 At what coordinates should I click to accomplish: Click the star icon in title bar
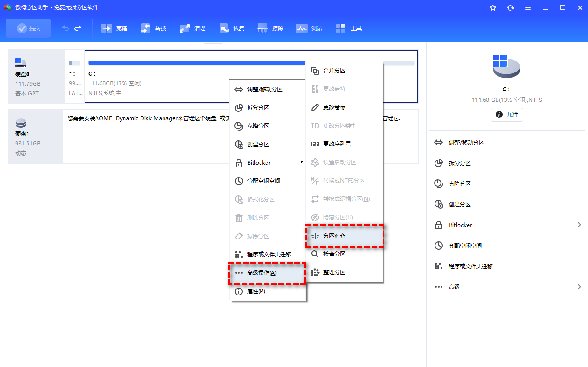point(492,7)
